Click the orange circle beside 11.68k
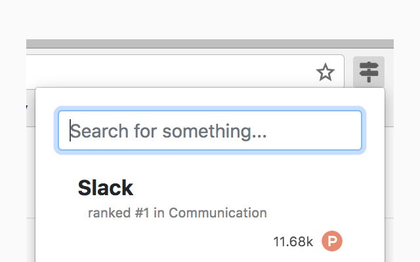 pyautogui.click(x=332, y=241)
